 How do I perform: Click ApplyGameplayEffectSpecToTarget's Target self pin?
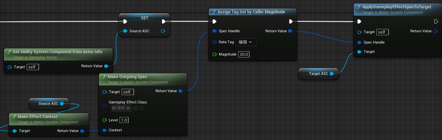(359, 32)
